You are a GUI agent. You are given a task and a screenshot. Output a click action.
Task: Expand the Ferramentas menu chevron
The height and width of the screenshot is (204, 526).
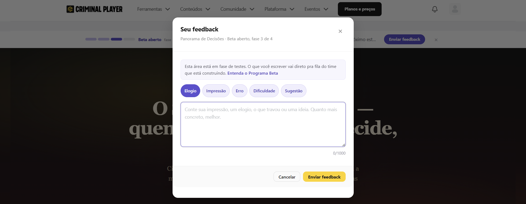[168, 9]
